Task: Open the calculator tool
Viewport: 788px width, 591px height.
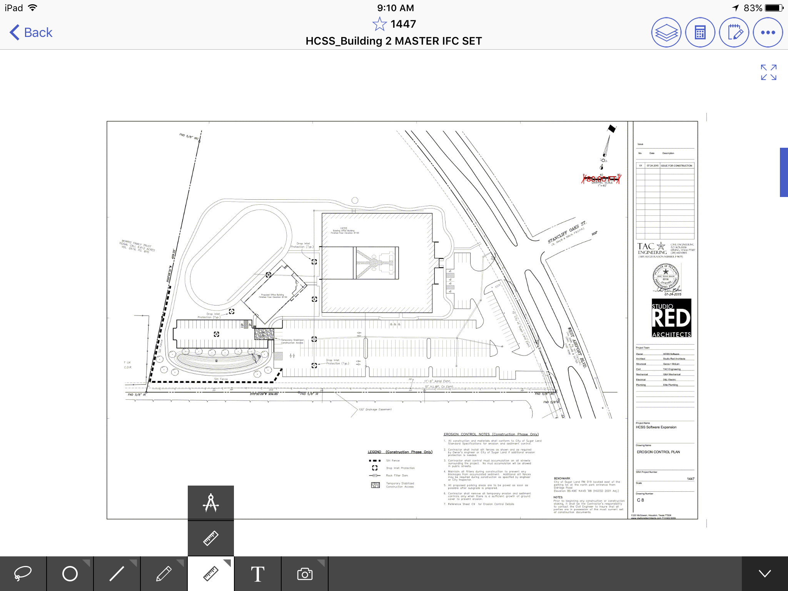Action: tap(700, 33)
